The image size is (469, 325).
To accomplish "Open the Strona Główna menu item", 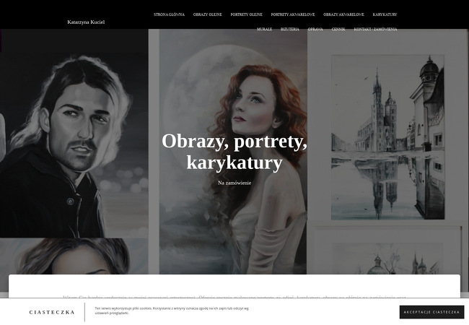I will tap(169, 14).
